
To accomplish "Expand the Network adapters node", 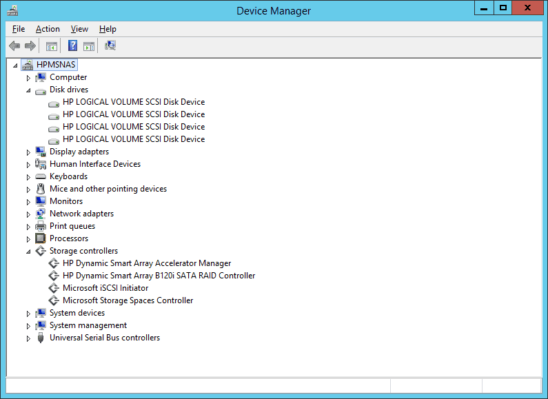I will tap(28, 214).
